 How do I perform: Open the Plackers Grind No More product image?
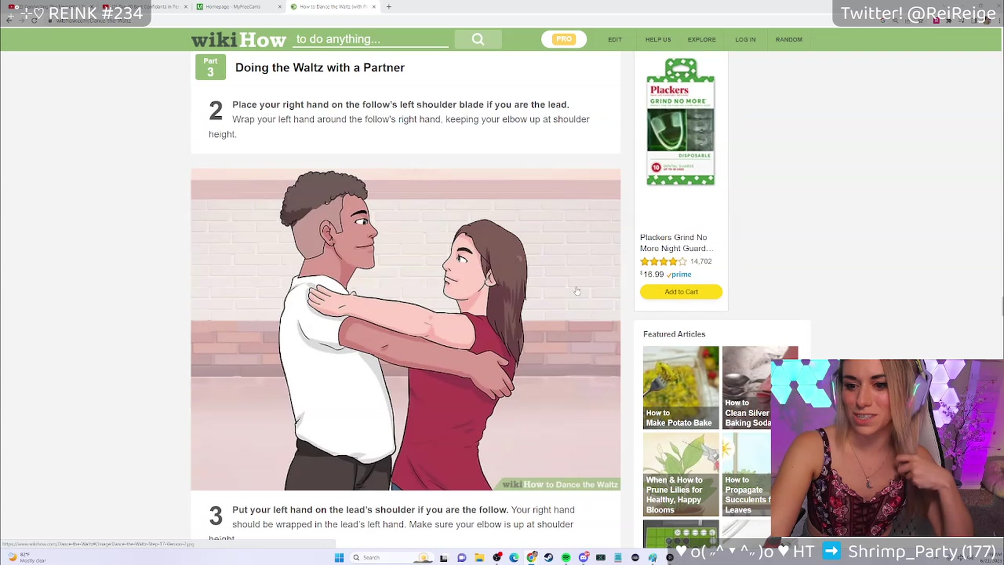pyautogui.click(x=680, y=122)
